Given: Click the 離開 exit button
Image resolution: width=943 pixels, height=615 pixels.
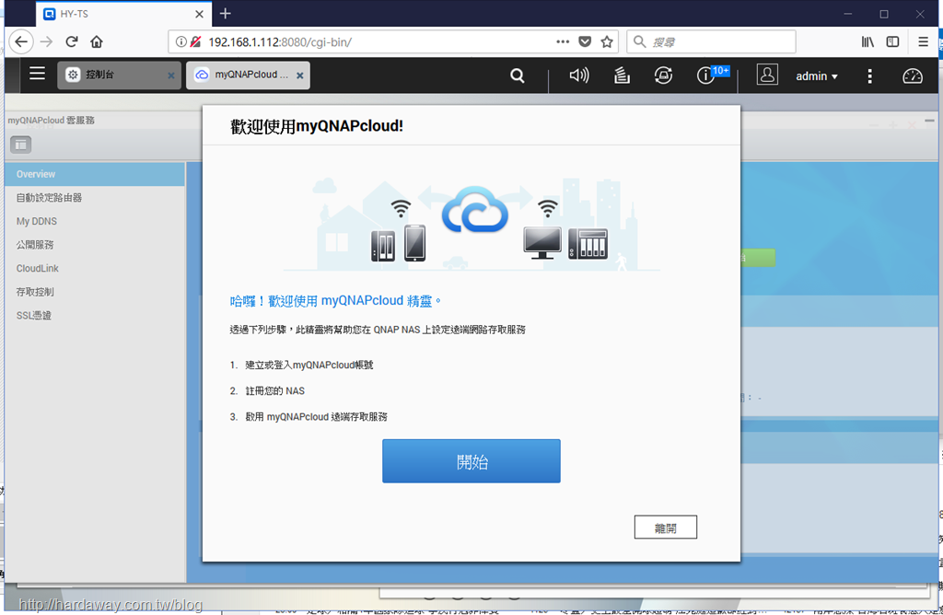Looking at the screenshot, I should pos(665,528).
